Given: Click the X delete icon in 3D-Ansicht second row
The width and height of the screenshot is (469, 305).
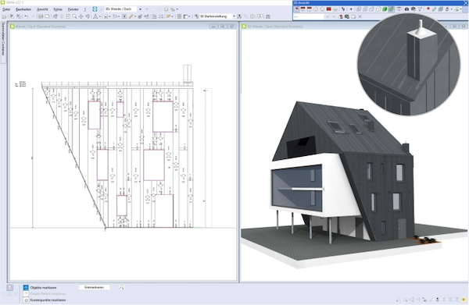Looking at the screenshot, I should point(360,16).
